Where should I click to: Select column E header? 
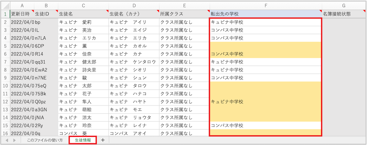coord(185,6)
